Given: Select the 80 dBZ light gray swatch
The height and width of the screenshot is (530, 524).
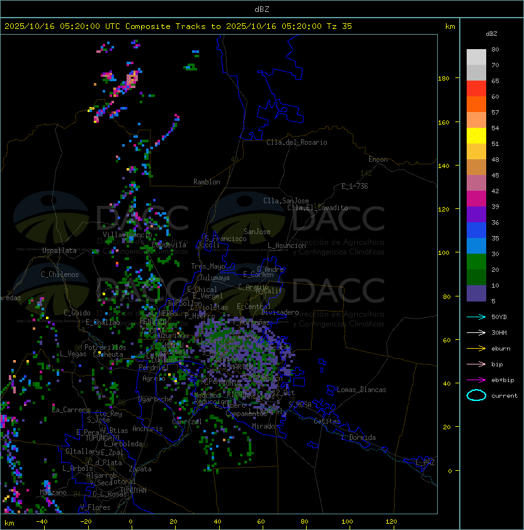Looking at the screenshot, I should [x=476, y=57].
